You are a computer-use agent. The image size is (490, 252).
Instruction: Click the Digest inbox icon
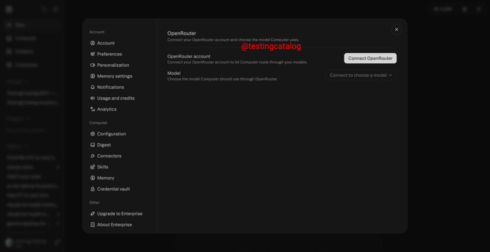[x=92, y=145]
